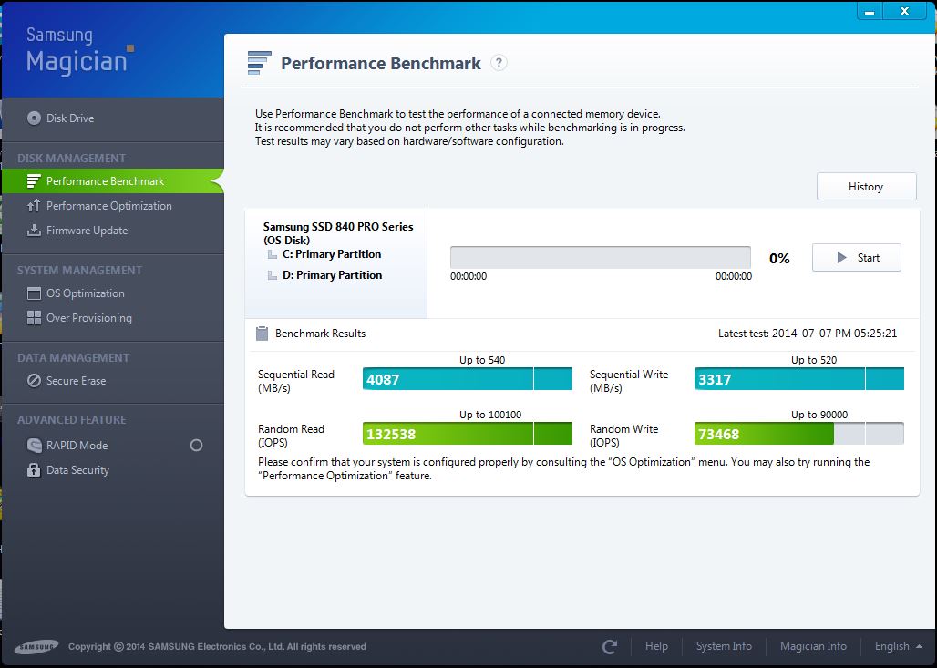
Task: Select C: Primary Partition in drive tree
Action: 332,254
